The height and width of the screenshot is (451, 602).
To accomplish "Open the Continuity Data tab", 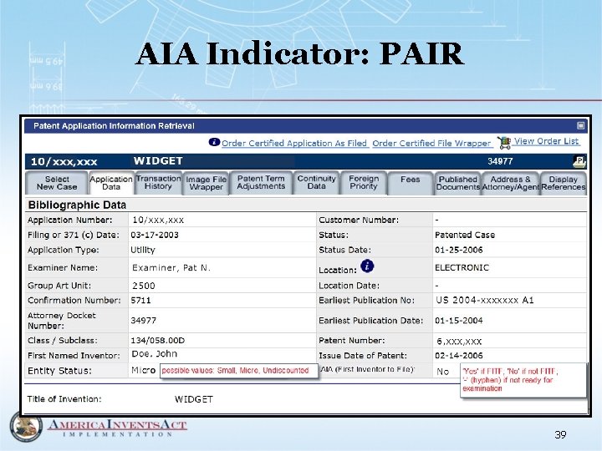I will pos(316,183).
